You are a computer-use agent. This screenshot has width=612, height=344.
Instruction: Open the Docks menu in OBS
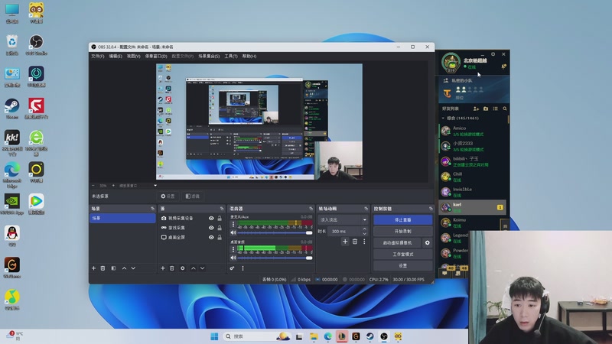(156, 56)
